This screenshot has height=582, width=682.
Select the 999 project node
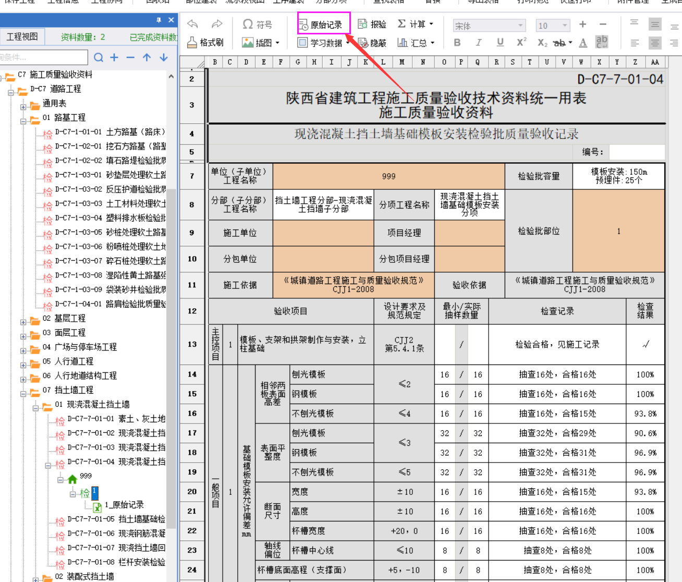[86, 476]
